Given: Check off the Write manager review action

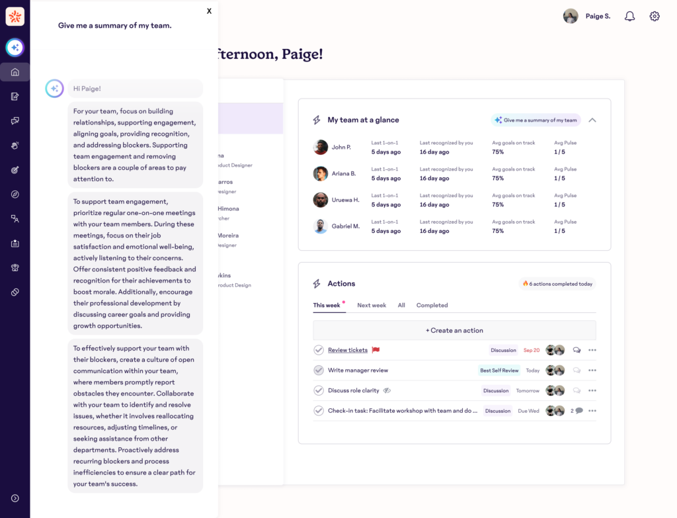Looking at the screenshot, I should pos(319,370).
